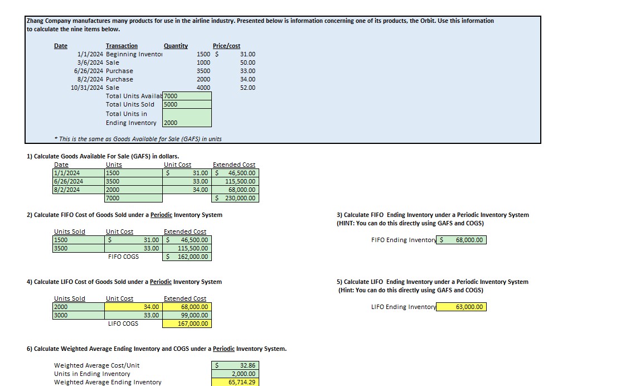Click the GAFS units cell 3500

click(133, 181)
